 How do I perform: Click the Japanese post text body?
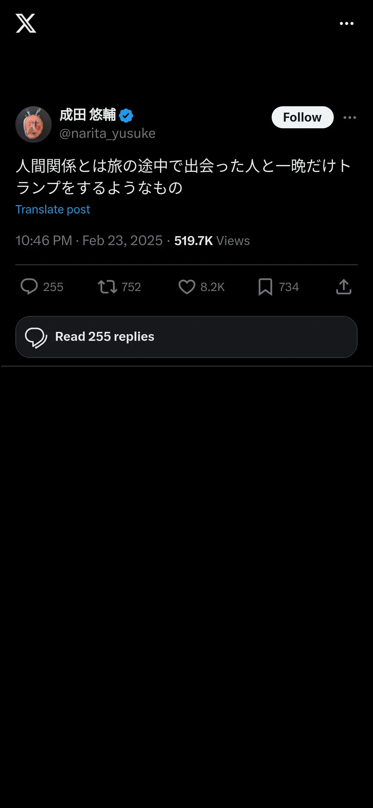tap(183, 176)
